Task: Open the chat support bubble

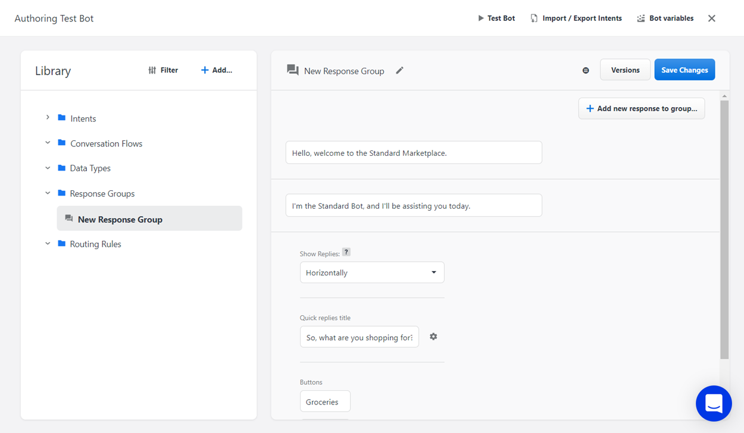Action: click(x=714, y=403)
